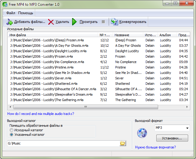Close the Free MP4 to MP3 Converter window
The height and width of the screenshot is (159, 196).
tap(187, 3)
